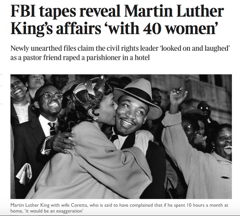Click the folded papers in man's hand
The width and height of the screenshot is (240, 216).
(x=24, y=174)
